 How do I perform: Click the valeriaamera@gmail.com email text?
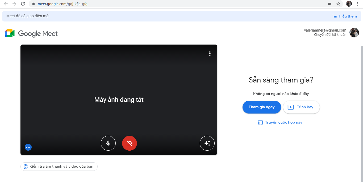[325, 30]
